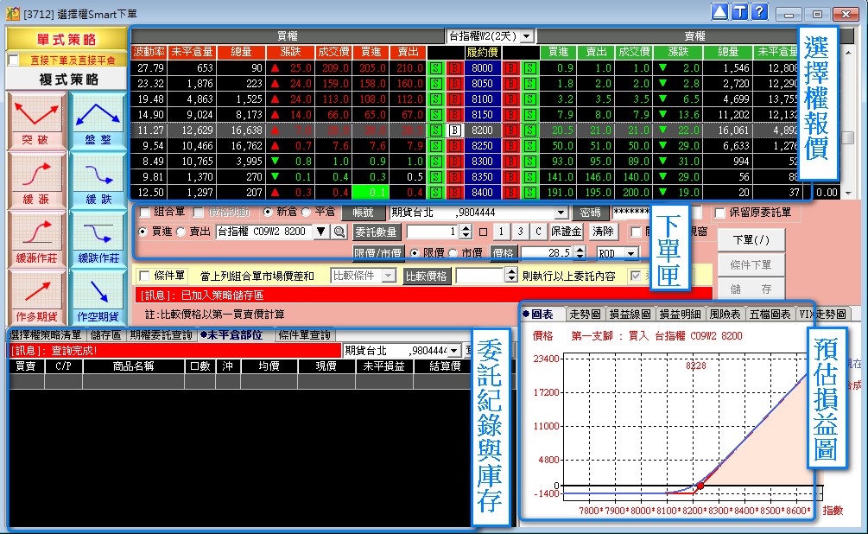Pick the 緩跌作莊 strategy icon
868x534 pixels.
98,240
